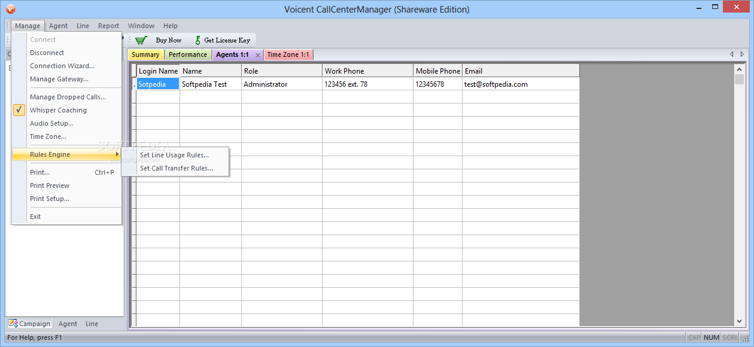Open the Help menu

[171, 26]
